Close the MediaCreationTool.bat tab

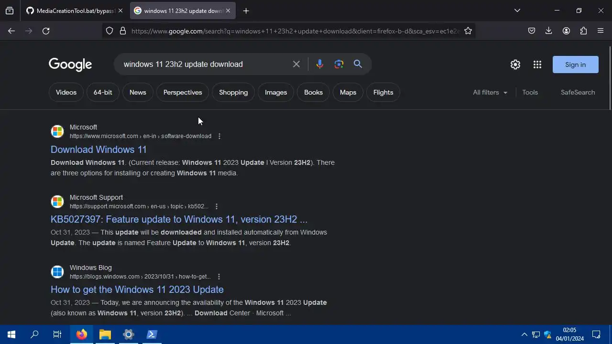coord(120,11)
